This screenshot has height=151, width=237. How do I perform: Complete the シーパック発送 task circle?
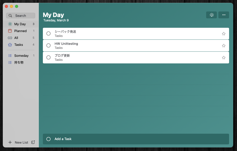(x=48, y=34)
